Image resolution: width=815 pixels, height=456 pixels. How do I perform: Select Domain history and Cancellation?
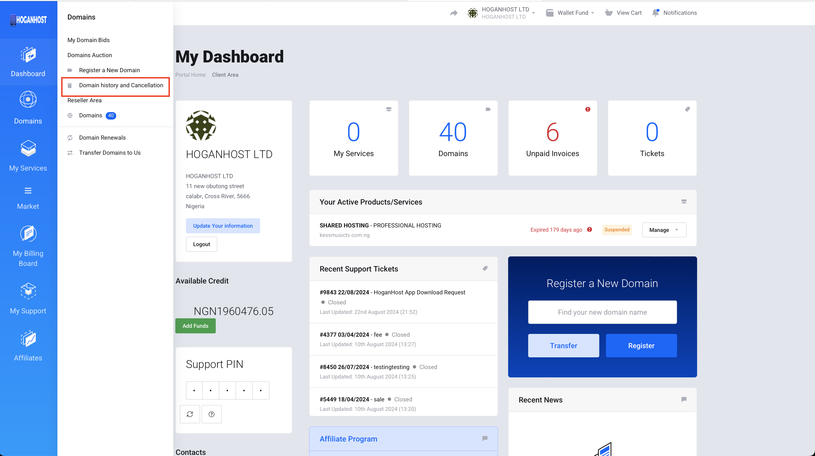(x=121, y=85)
